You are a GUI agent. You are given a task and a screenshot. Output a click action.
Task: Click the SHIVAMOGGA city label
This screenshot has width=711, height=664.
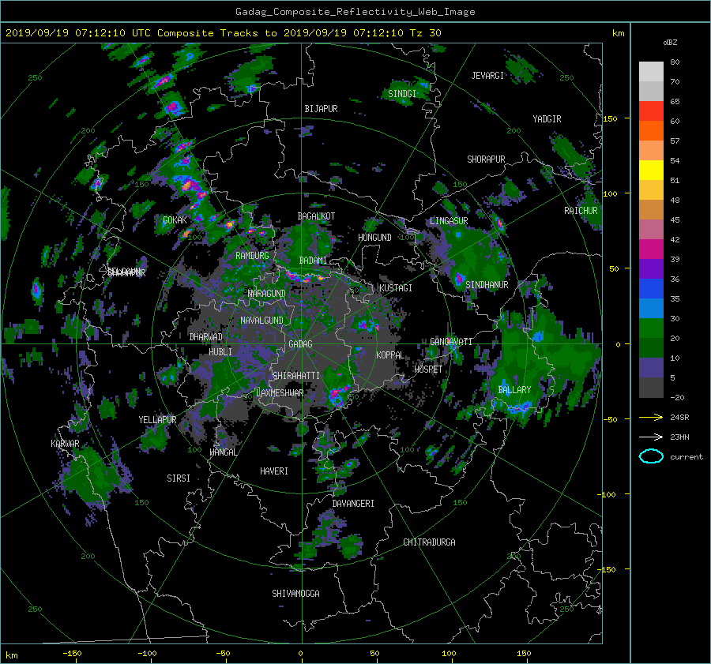[295, 594]
